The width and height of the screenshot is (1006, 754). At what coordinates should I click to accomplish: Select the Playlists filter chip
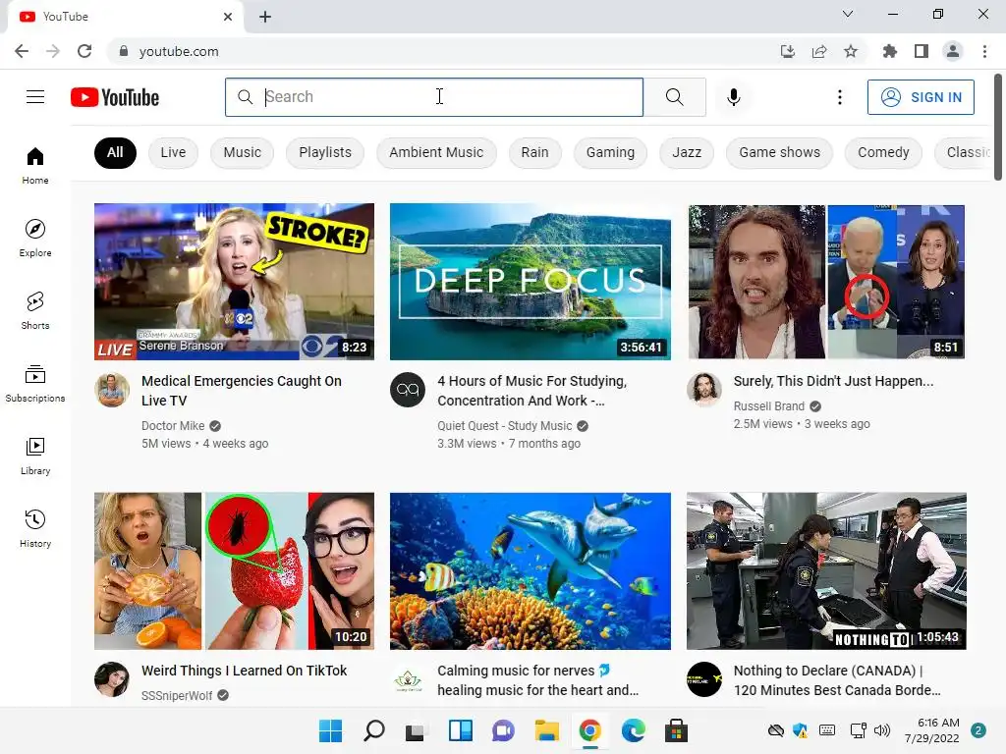(325, 152)
